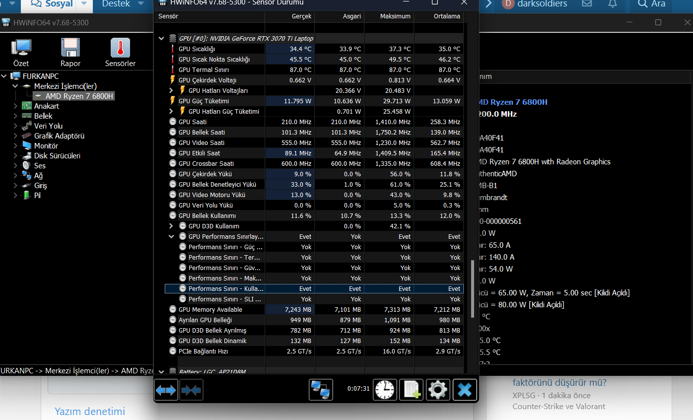Click the Rapor floppy disk icon
The image size is (693, 420).
coord(70,52)
